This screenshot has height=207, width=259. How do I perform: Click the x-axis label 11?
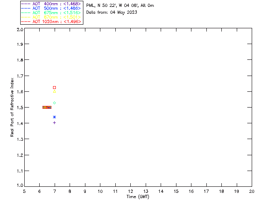pos(115,191)
